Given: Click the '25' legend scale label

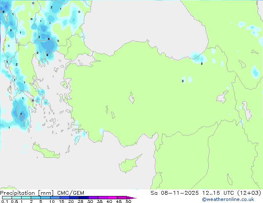Looking at the screenshot, I should click(80, 201).
